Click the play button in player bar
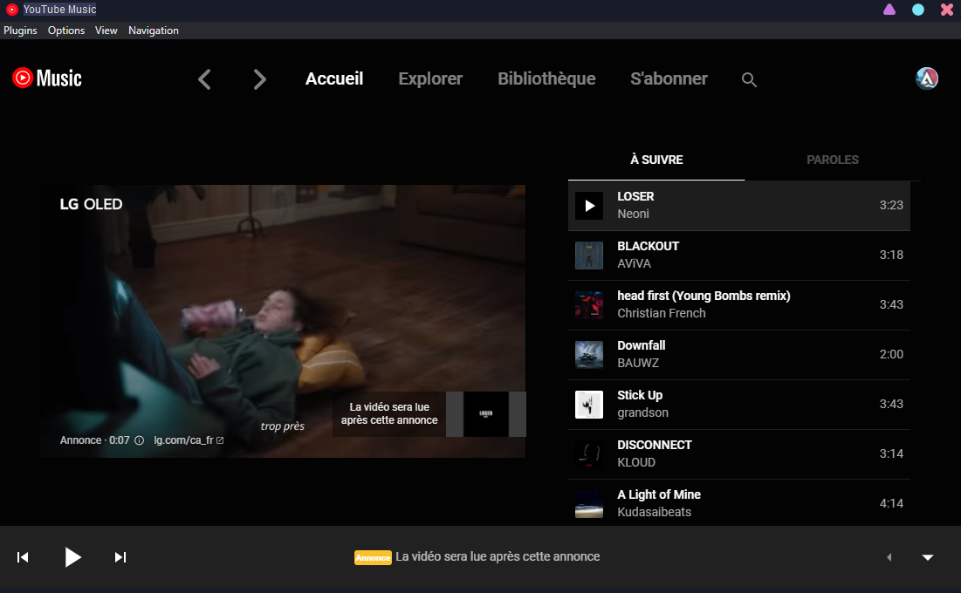The width and height of the screenshot is (961, 593). [x=73, y=557]
